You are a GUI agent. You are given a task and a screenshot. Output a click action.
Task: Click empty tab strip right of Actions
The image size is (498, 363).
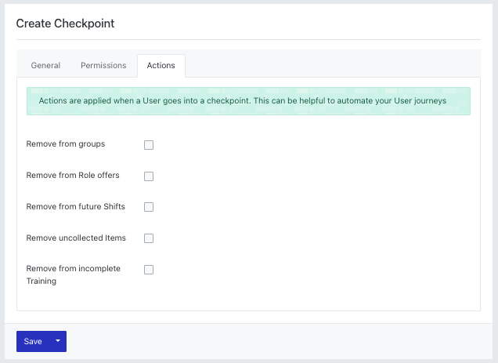coord(332,64)
